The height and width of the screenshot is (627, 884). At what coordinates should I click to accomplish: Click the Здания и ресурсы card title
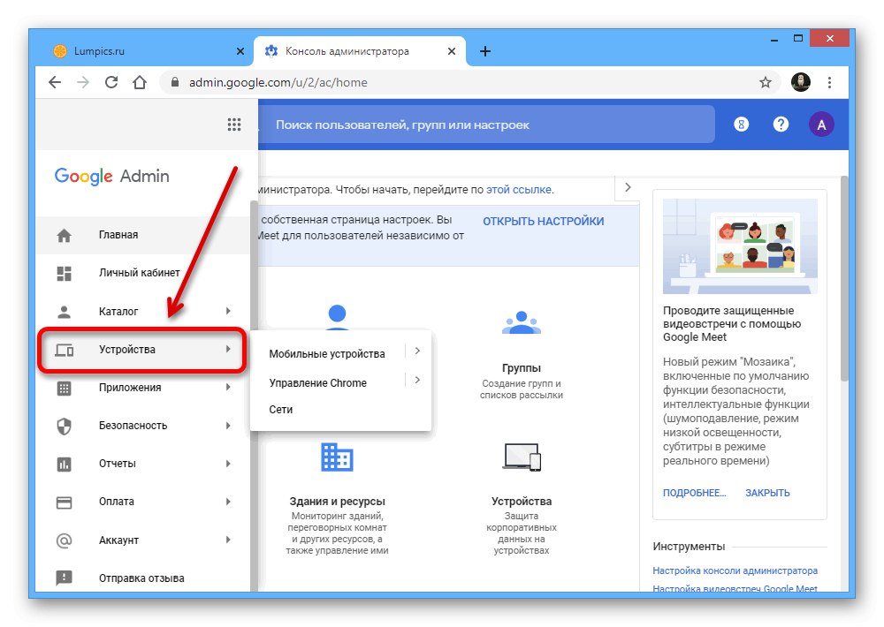[x=337, y=502]
